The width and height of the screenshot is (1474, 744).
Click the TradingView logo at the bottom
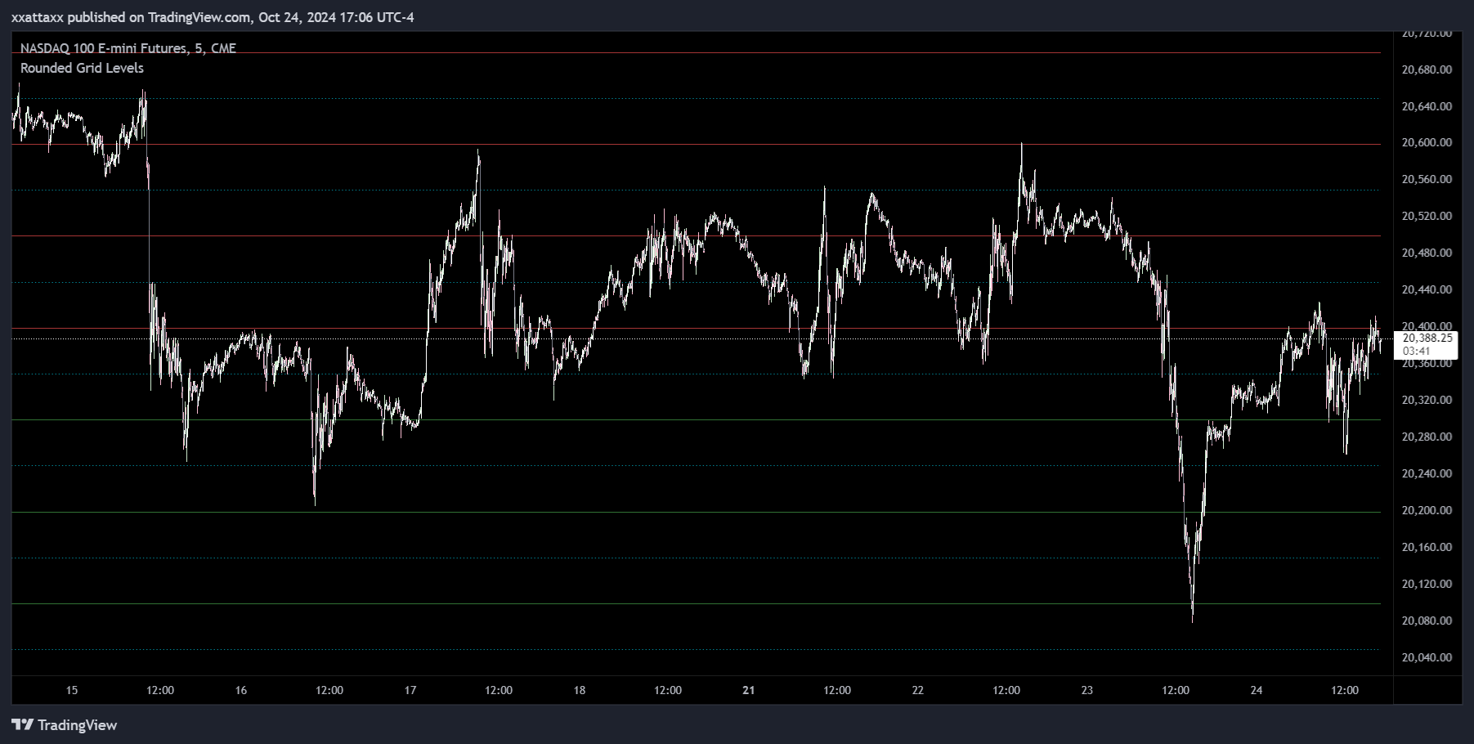coord(65,725)
